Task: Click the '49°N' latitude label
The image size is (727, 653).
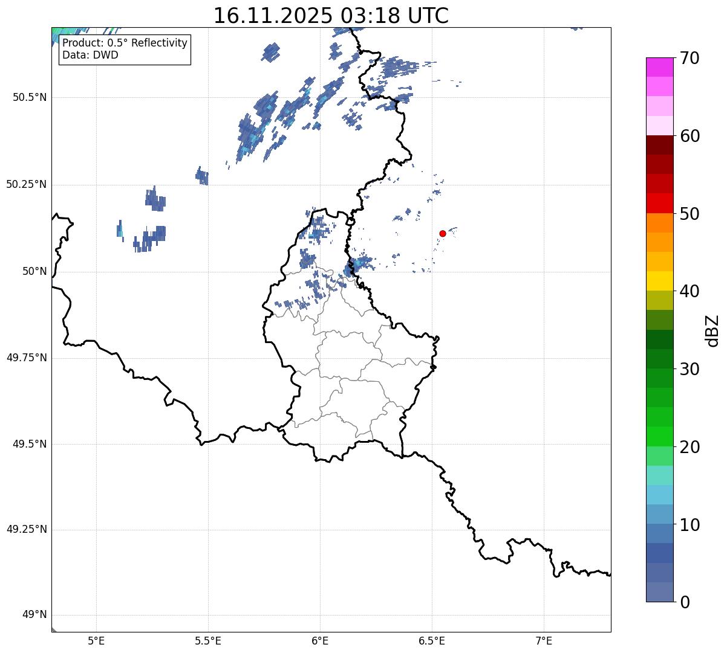Action: [35, 615]
